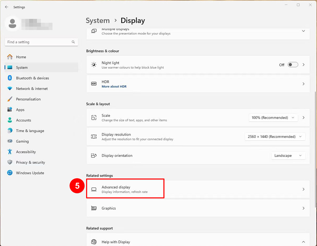Open Advanced display settings

pyautogui.click(x=198, y=189)
